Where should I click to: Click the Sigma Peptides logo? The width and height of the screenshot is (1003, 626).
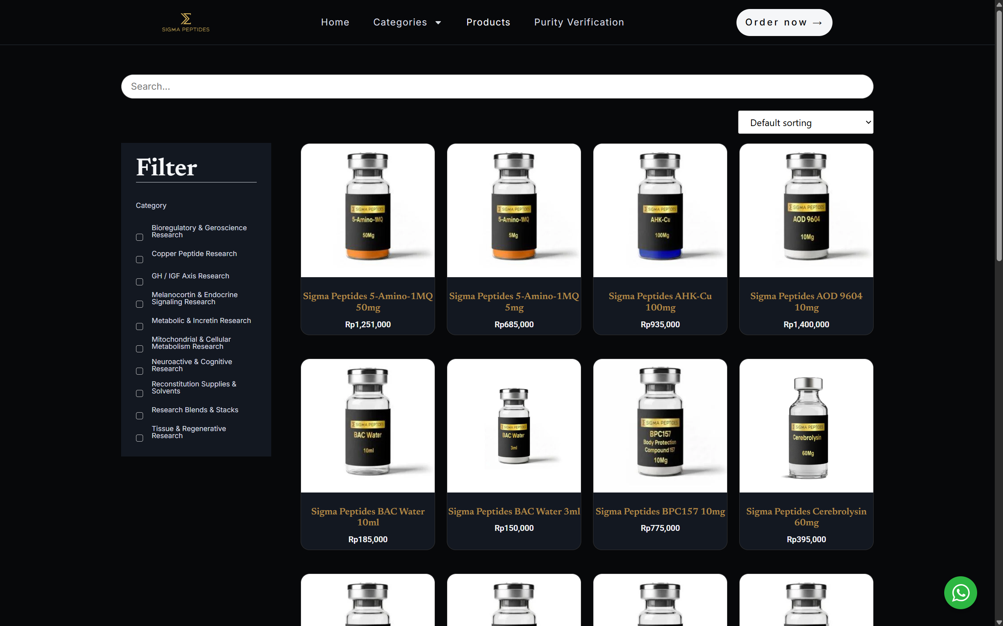click(x=186, y=22)
